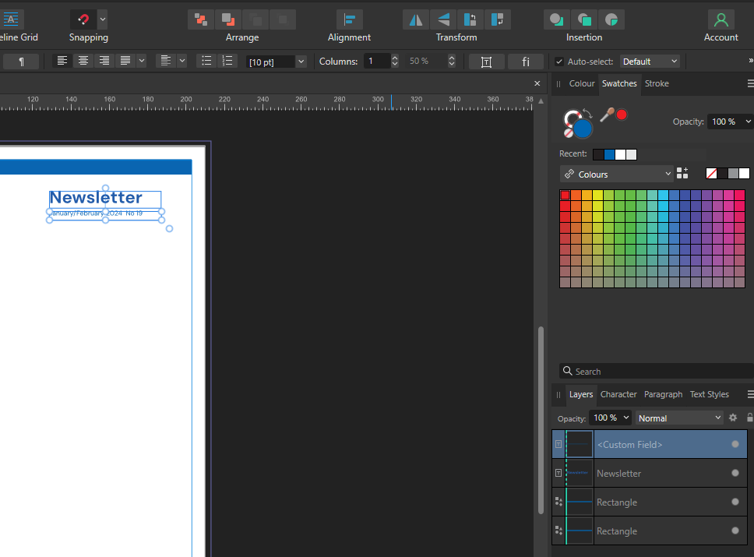Viewport: 754px width, 557px height.
Task: Hide the Custom Field layer
Action: click(x=735, y=444)
